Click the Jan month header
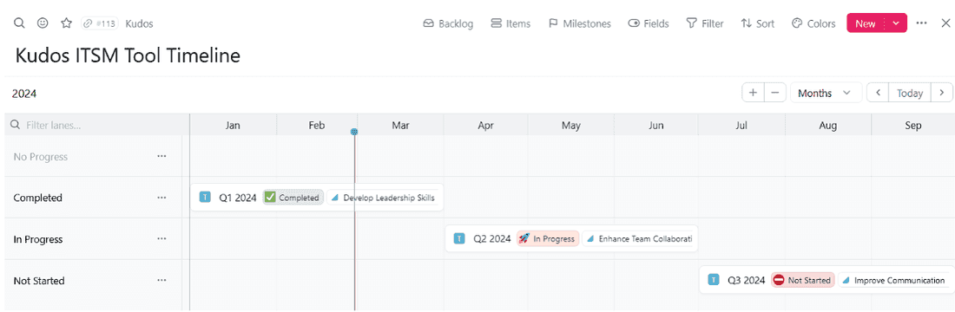 coord(233,126)
